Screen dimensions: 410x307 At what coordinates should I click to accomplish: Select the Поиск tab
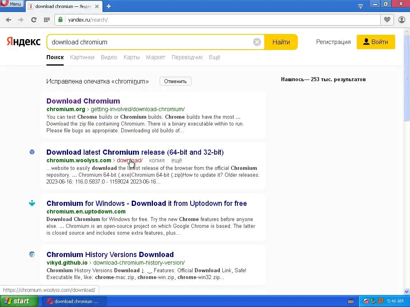(x=55, y=57)
